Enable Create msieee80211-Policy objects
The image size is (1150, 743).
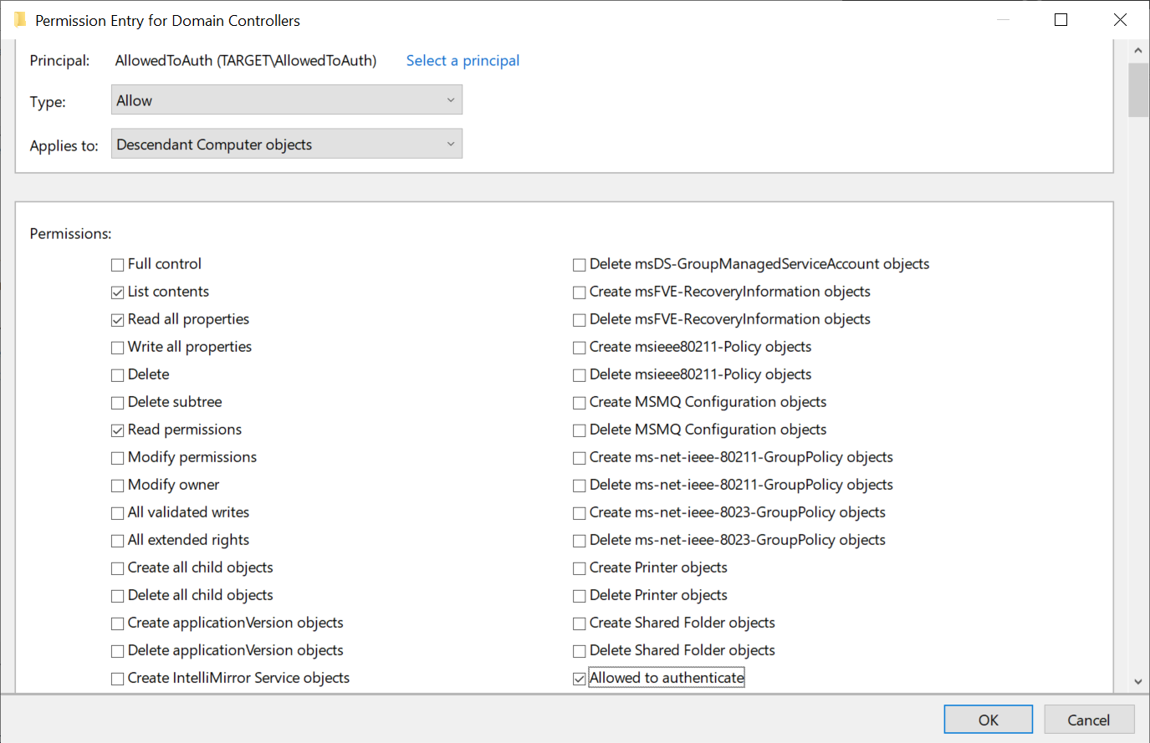pos(580,348)
